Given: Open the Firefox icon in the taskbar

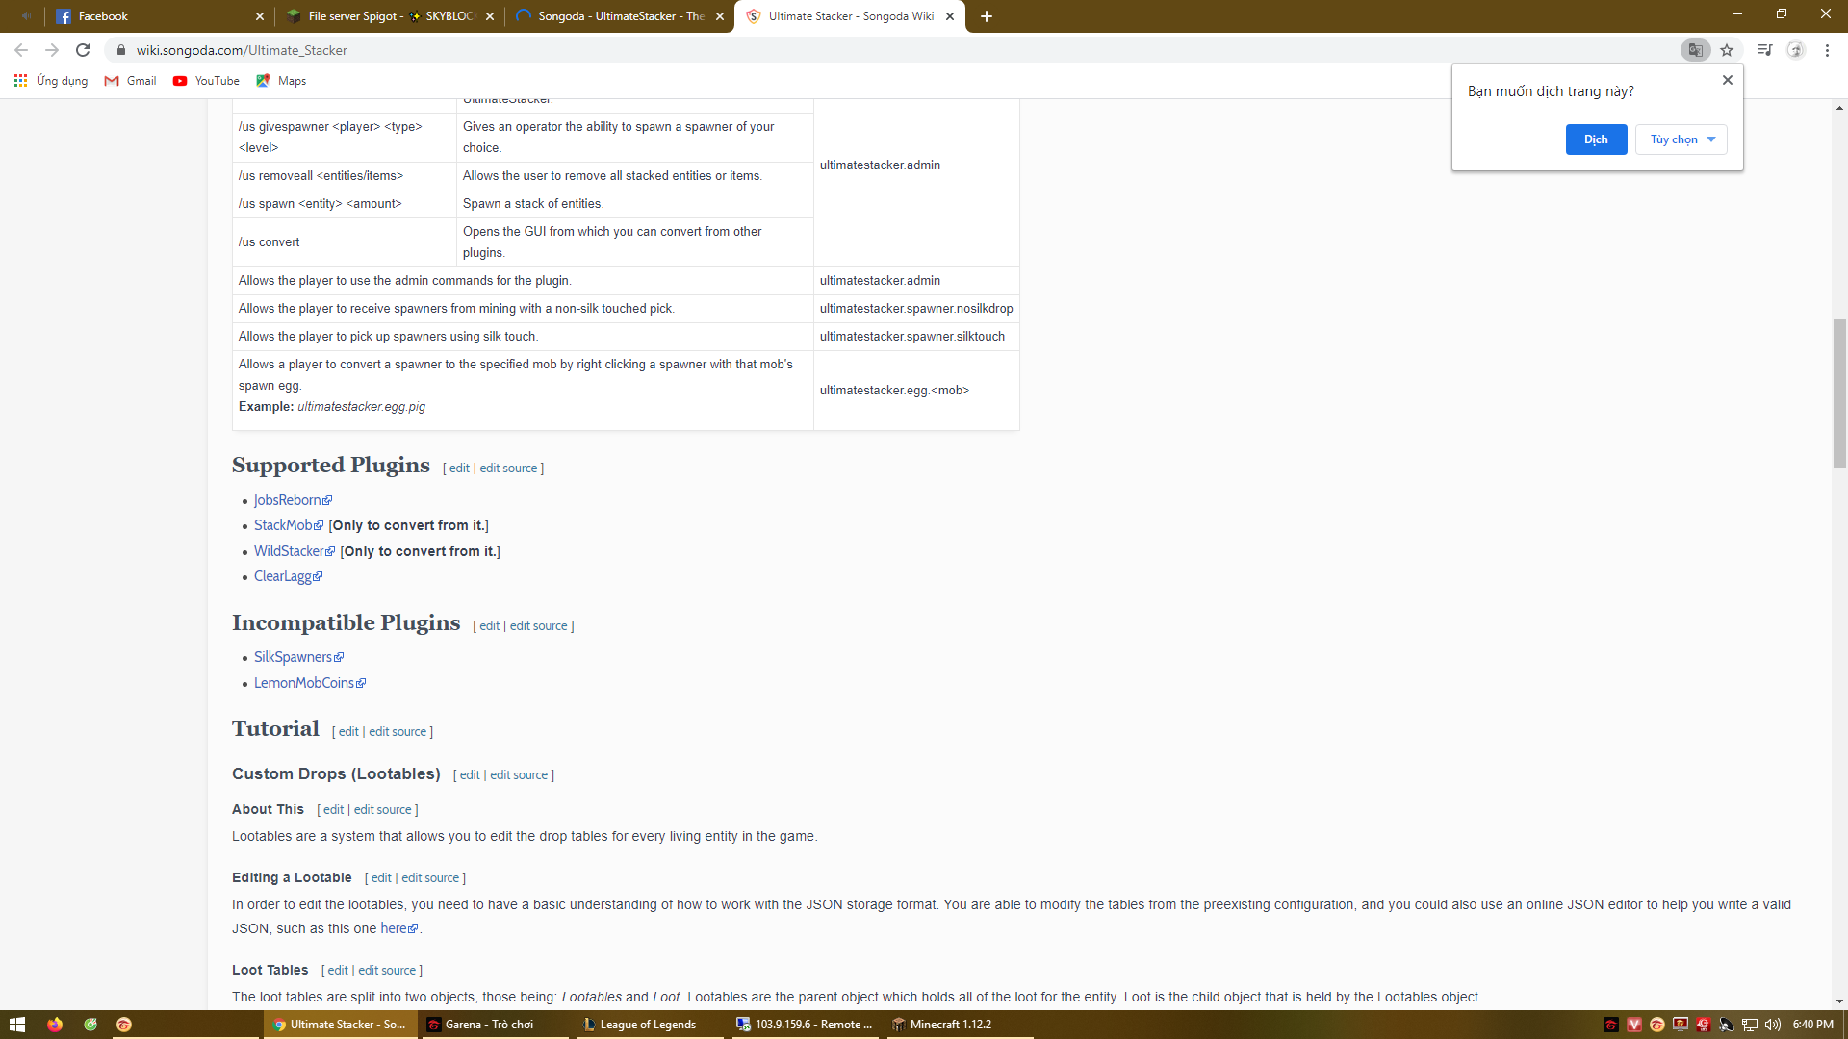Looking at the screenshot, I should click(x=55, y=1025).
